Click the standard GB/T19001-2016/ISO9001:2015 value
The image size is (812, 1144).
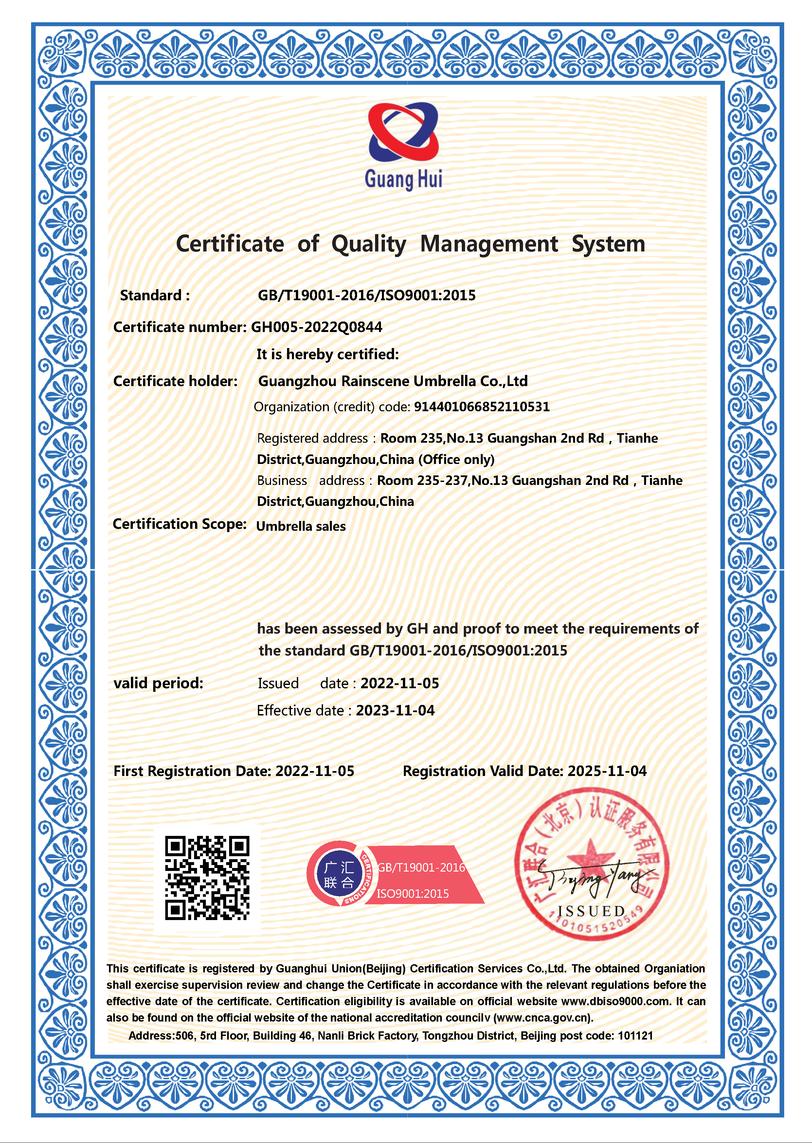pyautogui.click(x=367, y=295)
